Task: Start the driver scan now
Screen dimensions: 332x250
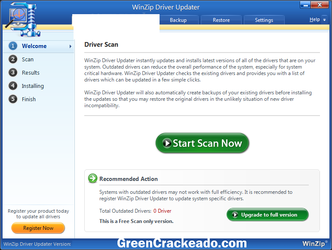Action: click(x=202, y=143)
